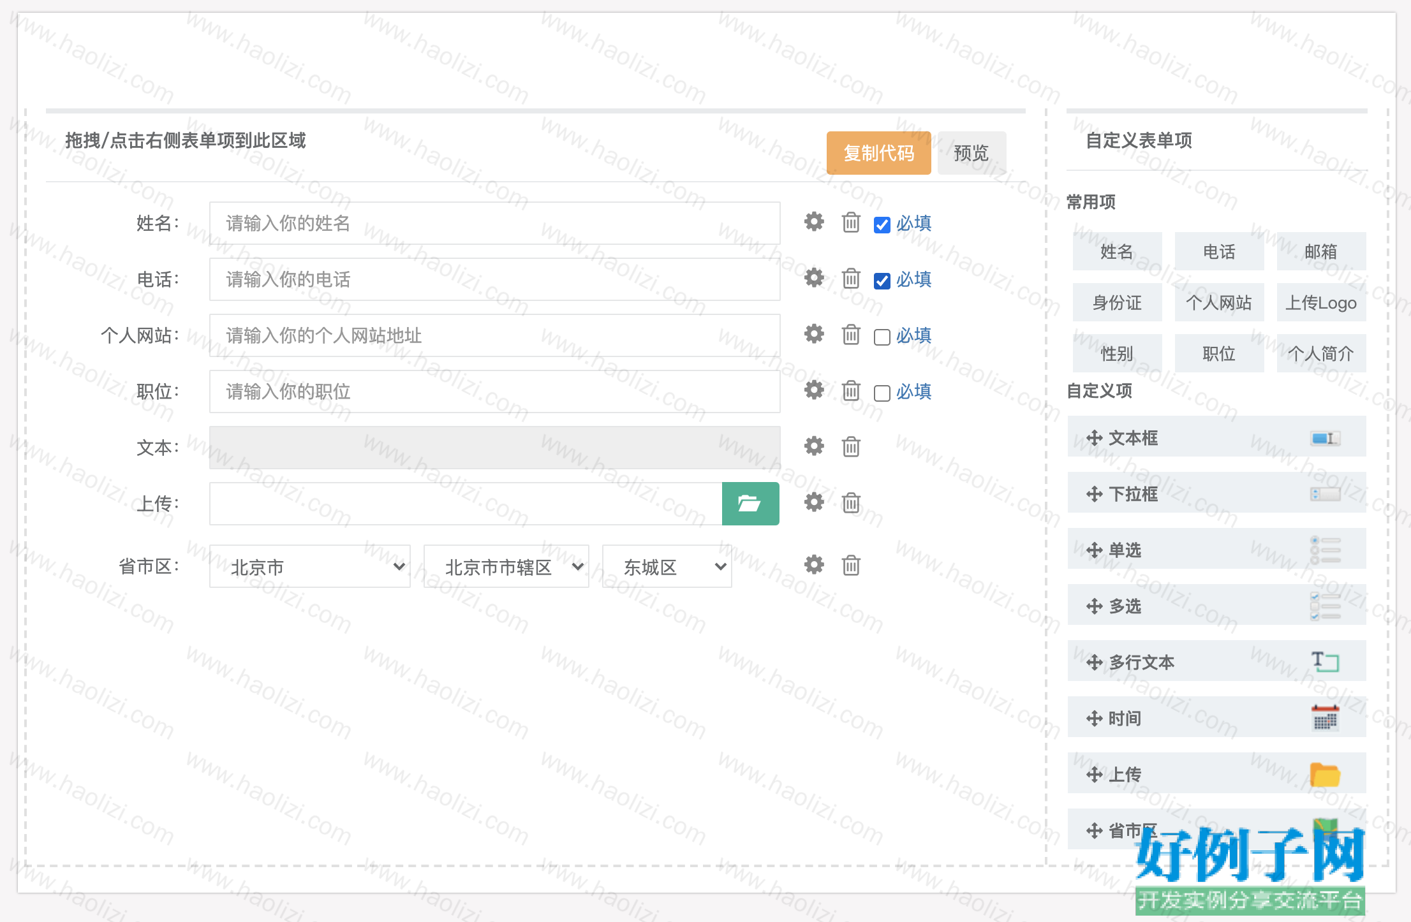The height and width of the screenshot is (922, 1411).
Task: Click the 复制代码 button
Action: pyautogui.click(x=879, y=153)
